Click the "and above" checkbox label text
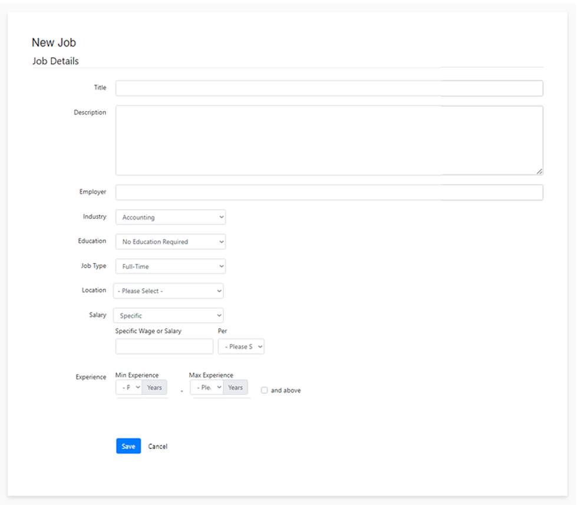Image resolution: width=577 pixels, height=505 pixels. (x=286, y=391)
